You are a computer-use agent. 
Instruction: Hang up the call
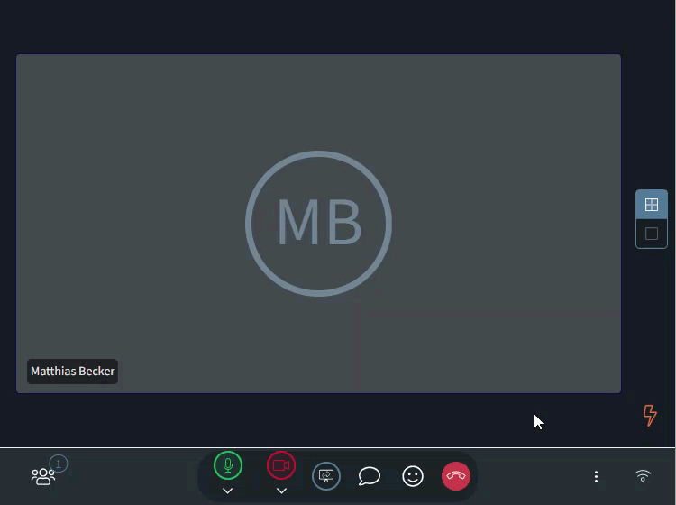pyautogui.click(x=456, y=476)
